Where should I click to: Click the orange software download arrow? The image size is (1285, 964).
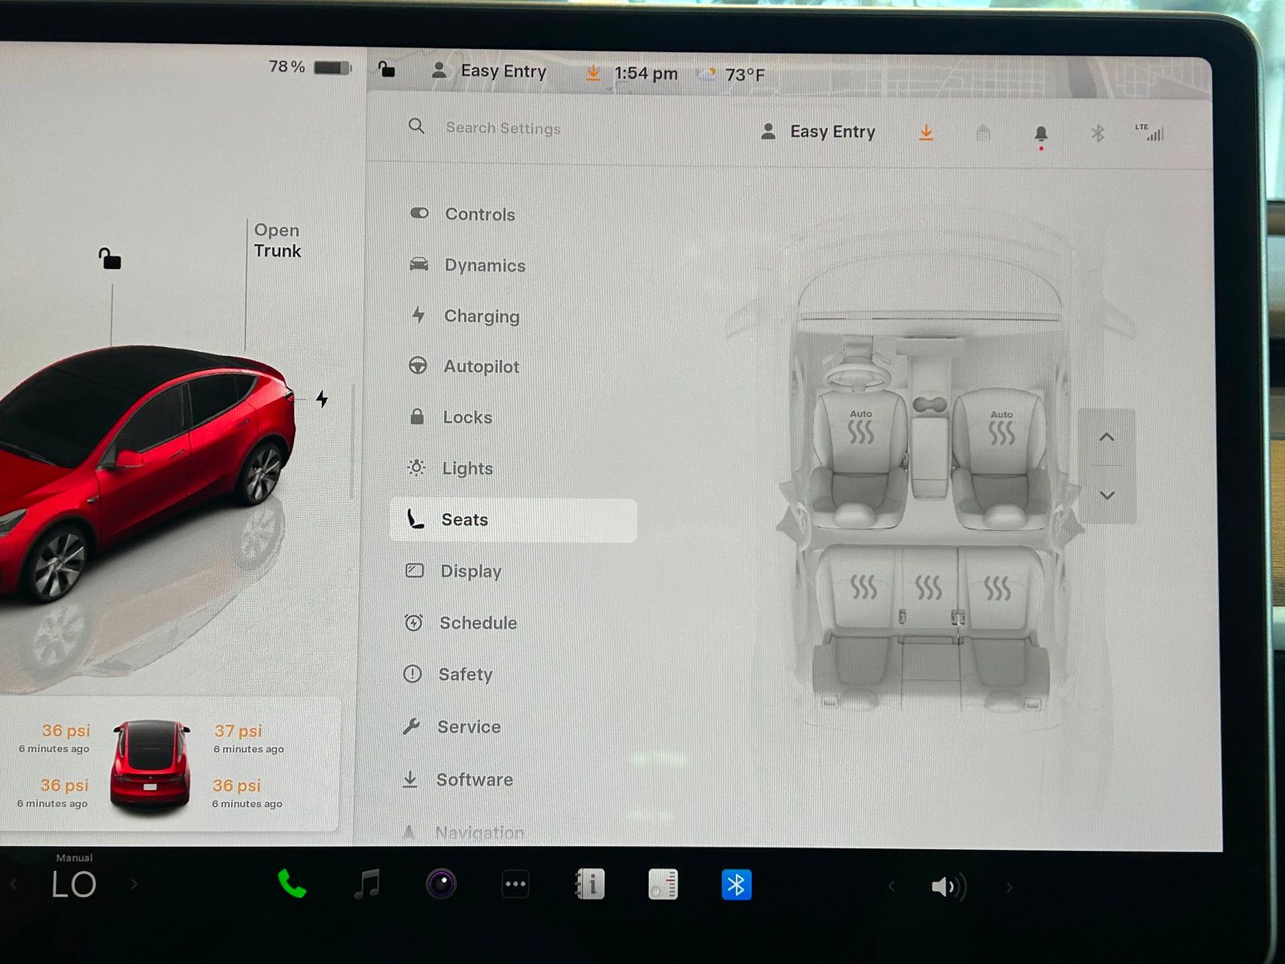pos(926,133)
